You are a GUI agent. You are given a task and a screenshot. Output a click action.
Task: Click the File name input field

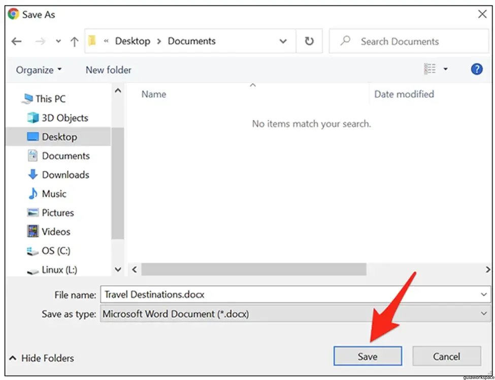pos(289,295)
